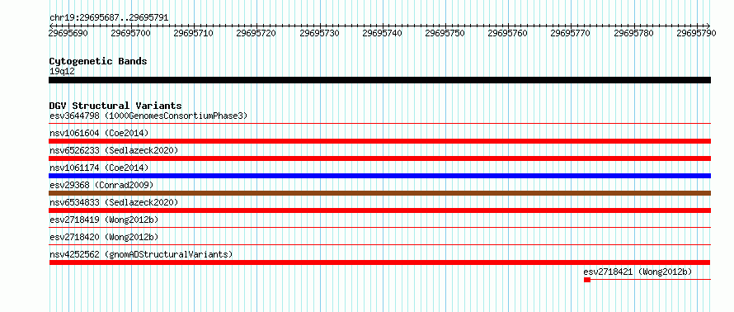Screen dimensions: 734x312
Task: Click ruler position 29695760
Action: (x=507, y=33)
